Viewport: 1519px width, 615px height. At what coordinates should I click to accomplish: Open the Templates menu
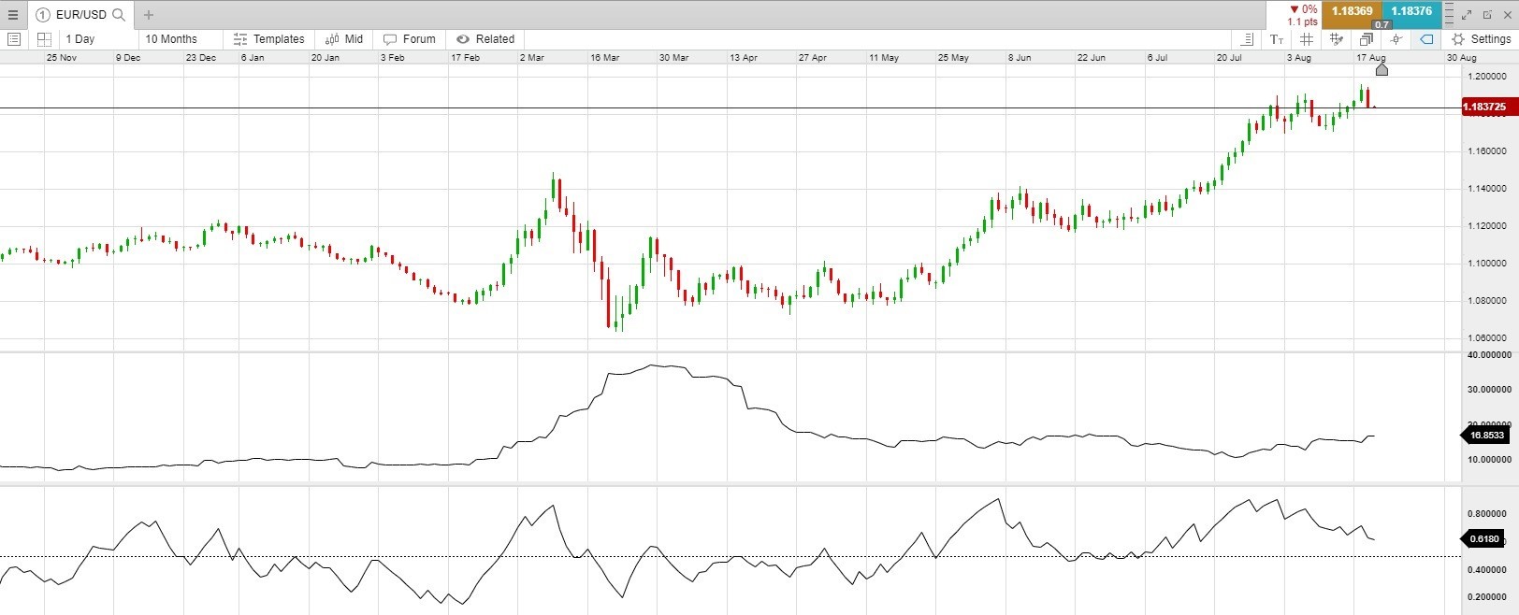pos(268,39)
